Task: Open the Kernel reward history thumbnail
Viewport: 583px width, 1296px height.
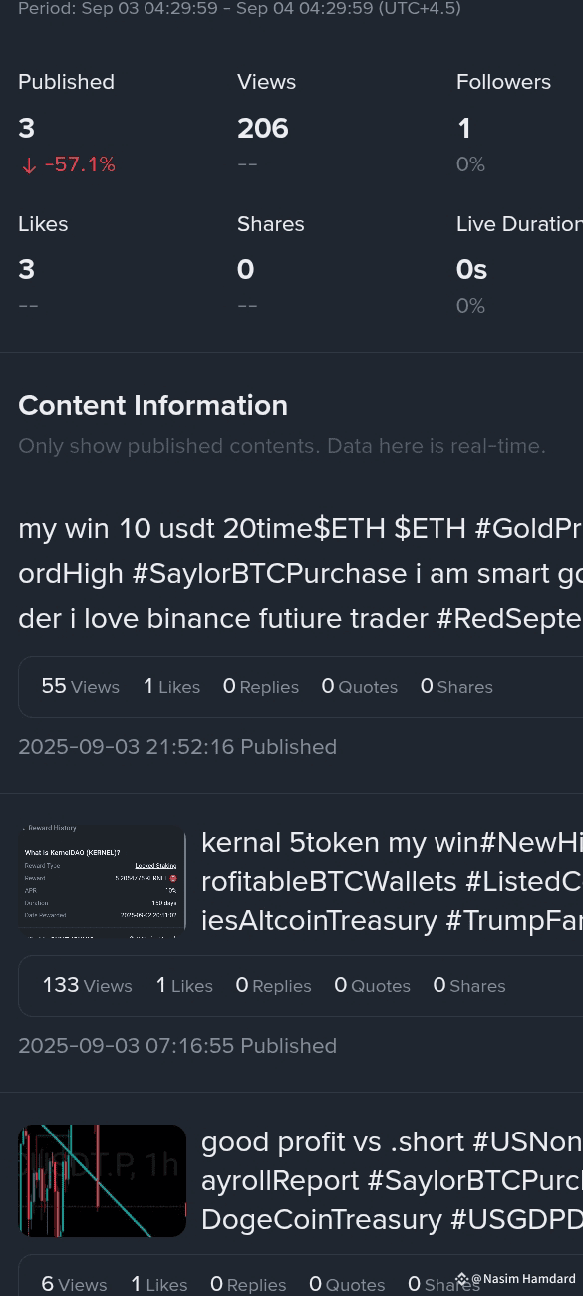Action: [x=103, y=881]
